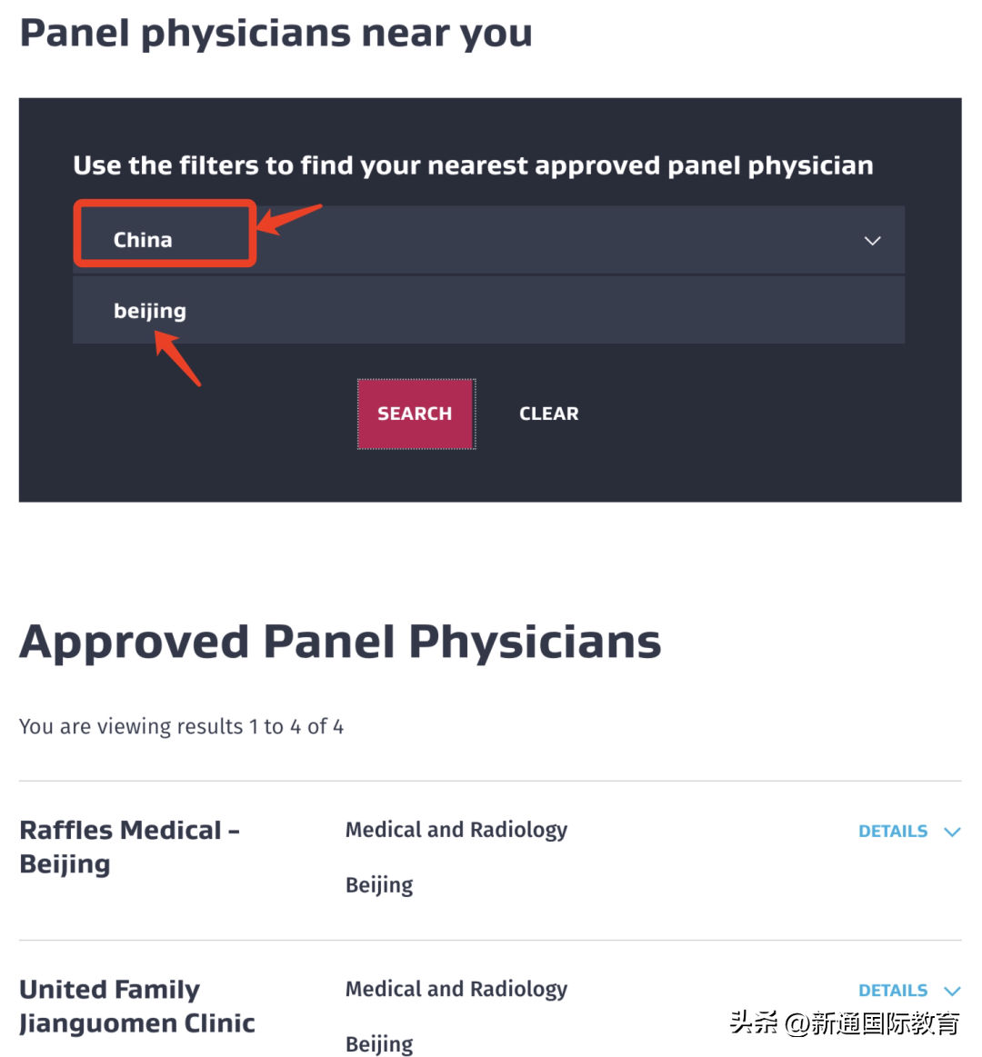
Task: Select the Raffles Medical – Beijing heading
Action: 128,846
